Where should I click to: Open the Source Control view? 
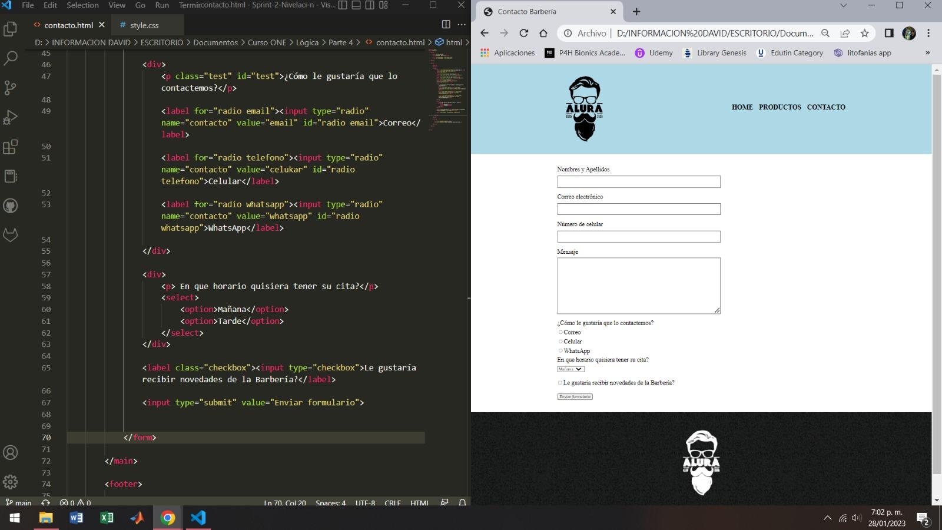11,87
